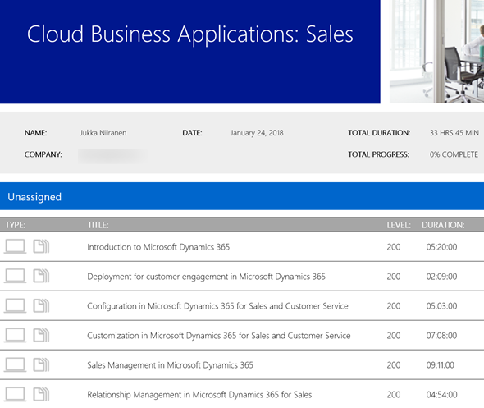Open Introduction to Microsoft Dynamics 365 course
Screen dimensions: 484x408
click(x=158, y=247)
